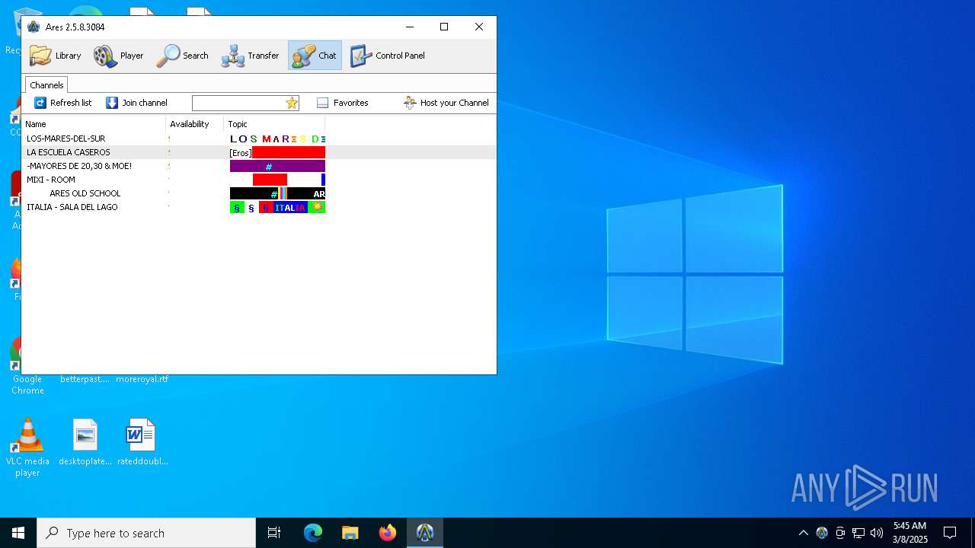Click Host your Channel
The image size is (975, 548).
click(446, 103)
